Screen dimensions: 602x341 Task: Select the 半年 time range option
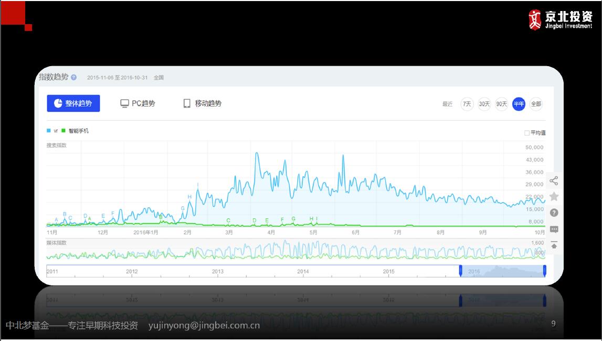tap(519, 104)
